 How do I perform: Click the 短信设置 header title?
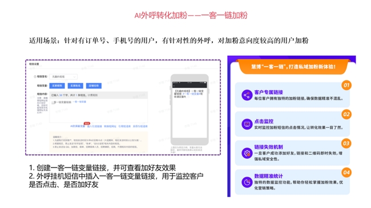(34, 64)
